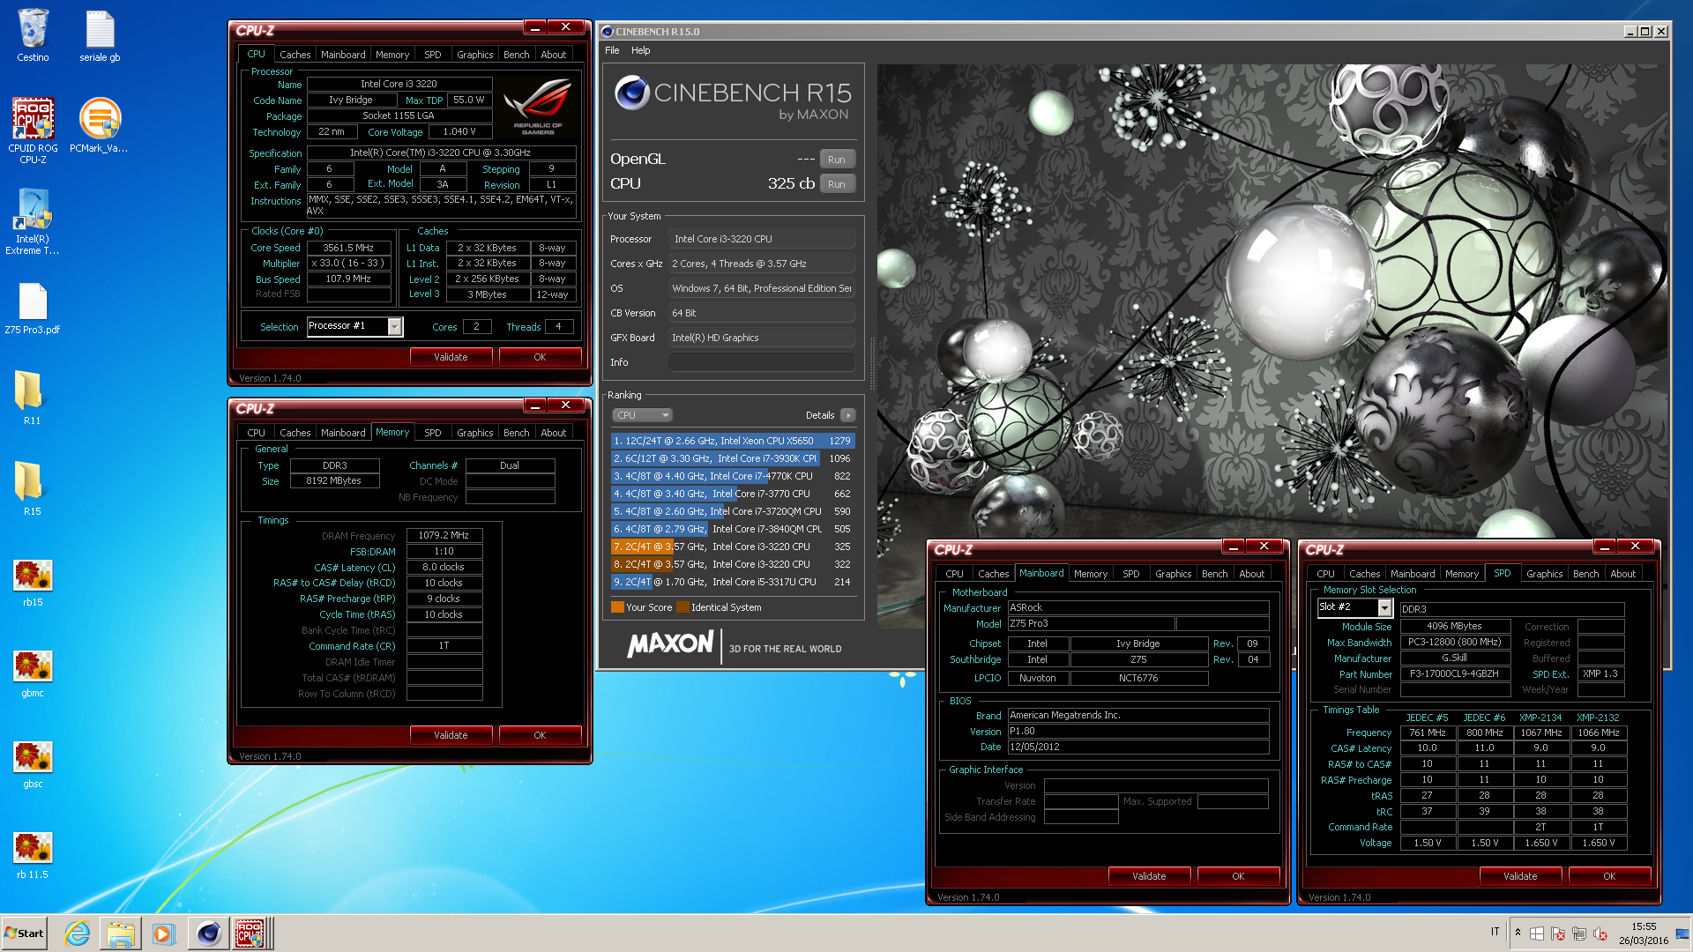Click the Info input field in Cinebench
The height and width of the screenshot is (952, 1693).
coord(762,362)
